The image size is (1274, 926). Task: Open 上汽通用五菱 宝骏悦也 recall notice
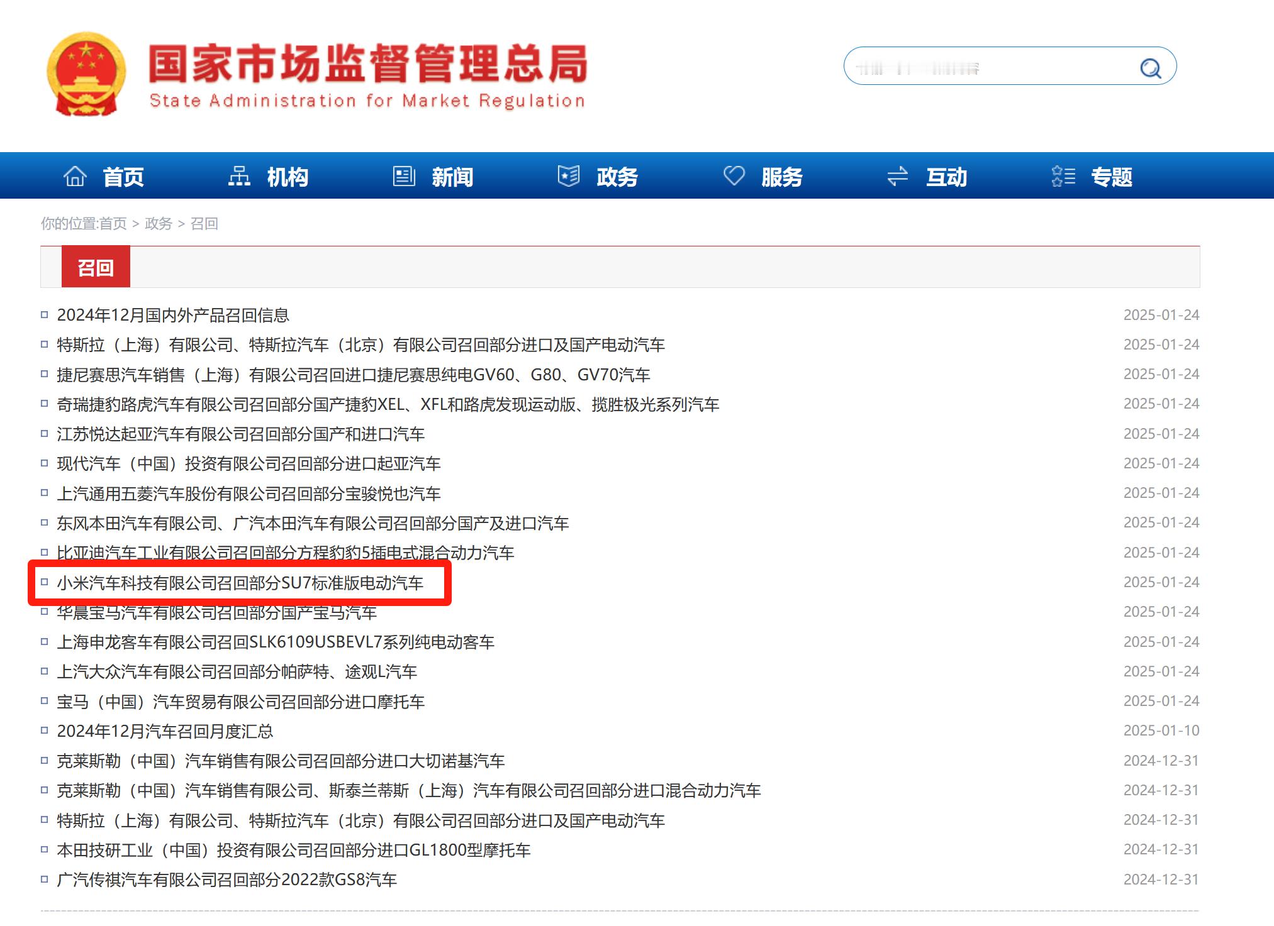[249, 493]
